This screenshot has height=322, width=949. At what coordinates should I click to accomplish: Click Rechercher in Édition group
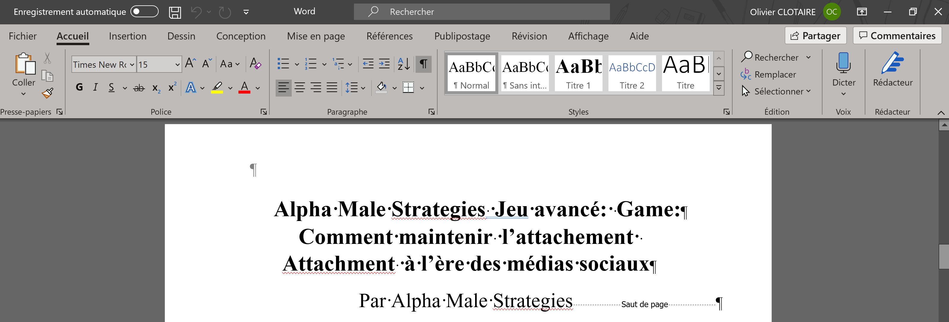click(x=775, y=57)
